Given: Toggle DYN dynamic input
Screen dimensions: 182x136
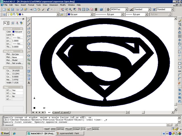Looking at the screenshot, I should pyautogui.click(x=83, y=129).
